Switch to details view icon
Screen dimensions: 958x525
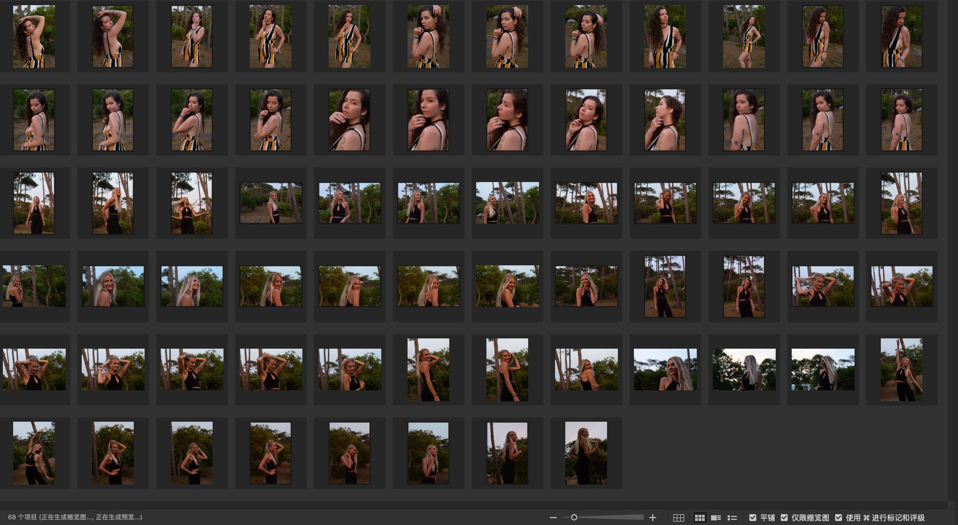point(715,518)
